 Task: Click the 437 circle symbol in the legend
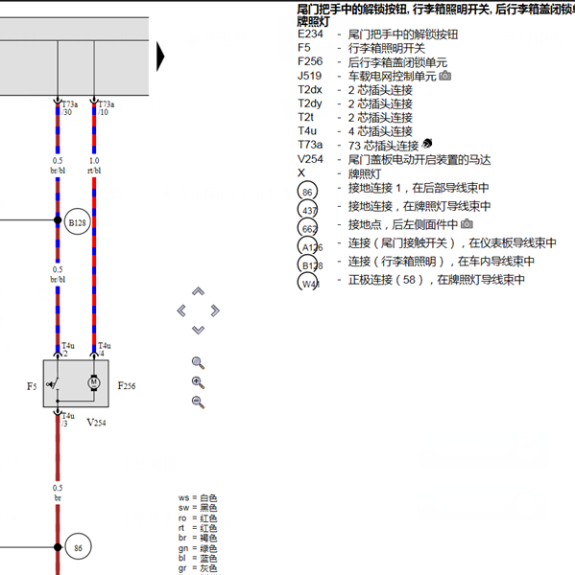click(x=307, y=209)
